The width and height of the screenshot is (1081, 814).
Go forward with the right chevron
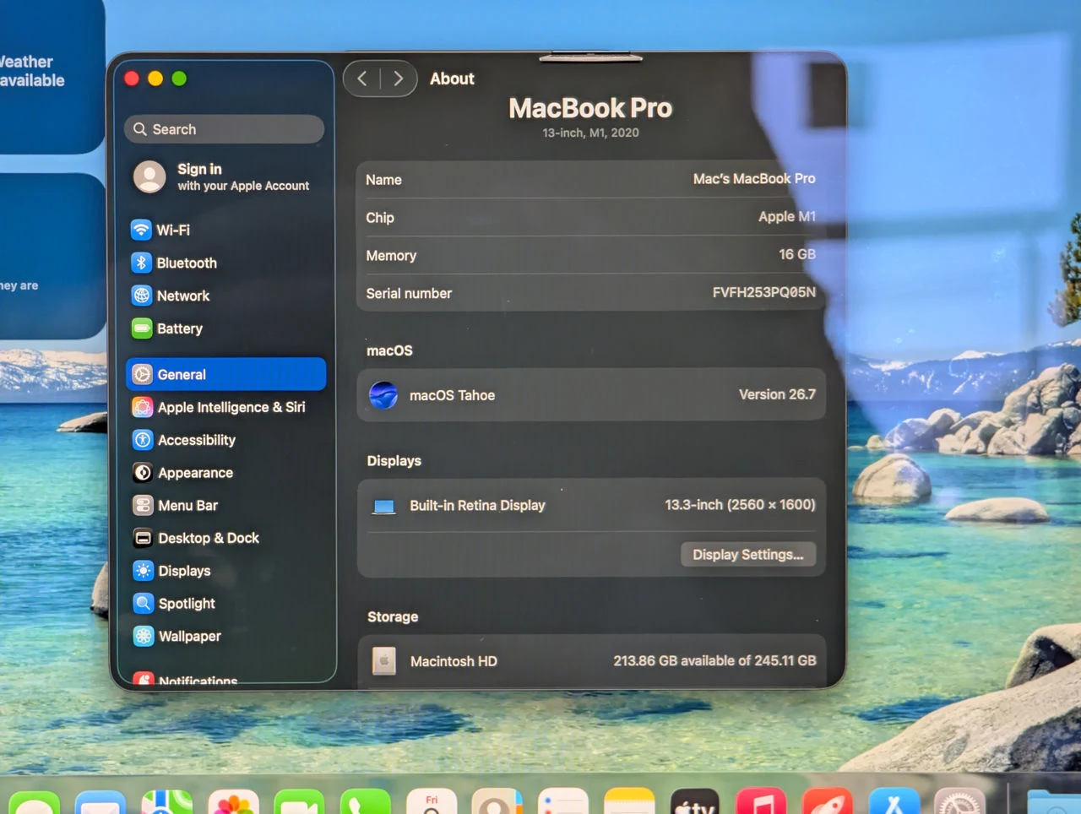[x=398, y=79]
